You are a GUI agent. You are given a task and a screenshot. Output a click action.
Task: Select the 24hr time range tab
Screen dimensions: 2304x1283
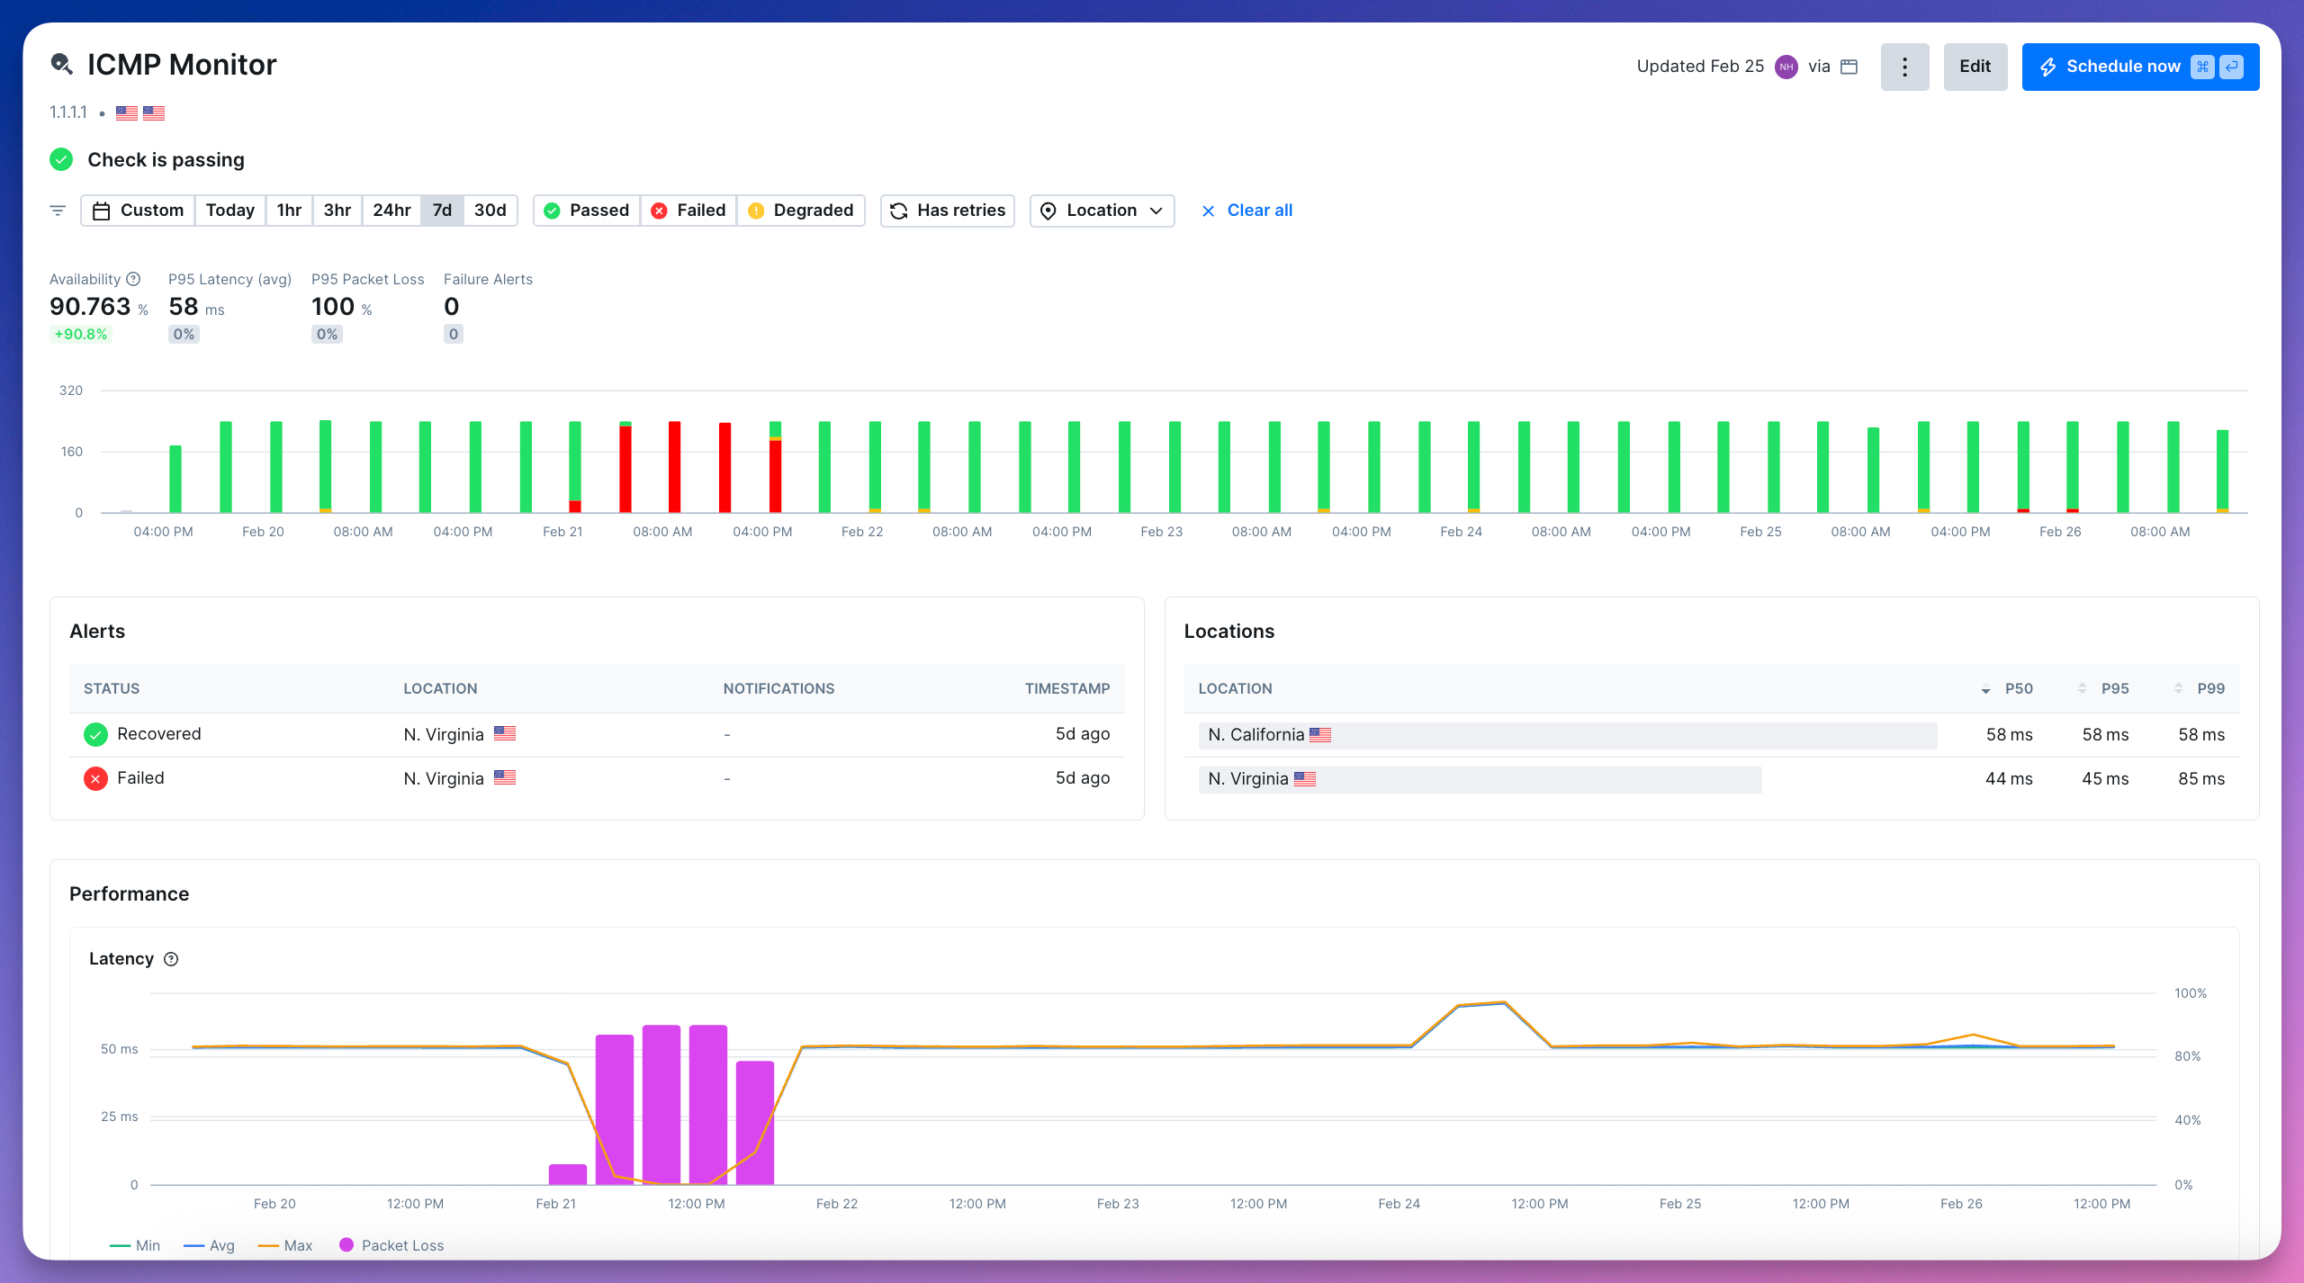coord(391,211)
